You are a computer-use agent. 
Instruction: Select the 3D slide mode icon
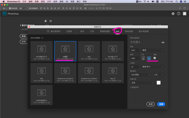click(x=107, y=8)
